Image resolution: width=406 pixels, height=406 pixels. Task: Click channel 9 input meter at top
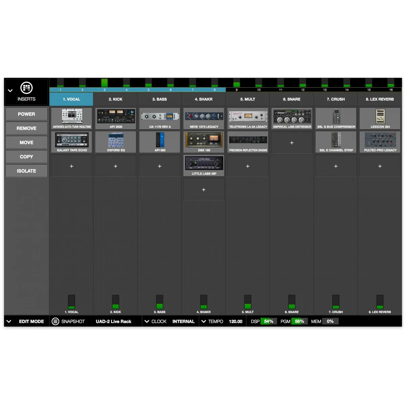(x=236, y=83)
